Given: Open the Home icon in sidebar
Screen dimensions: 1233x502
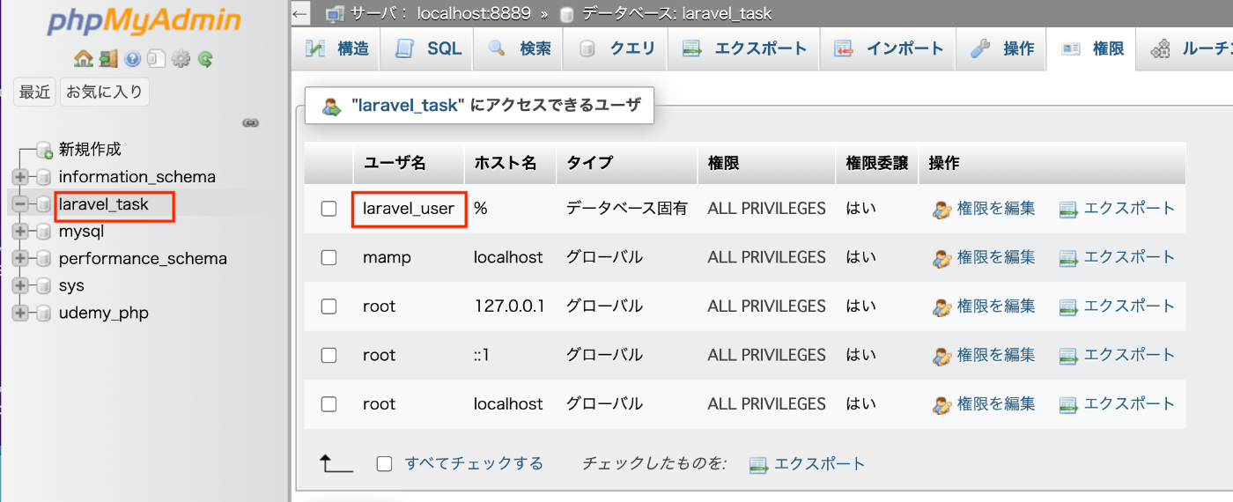Looking at the screenshot, I should 83,59.
